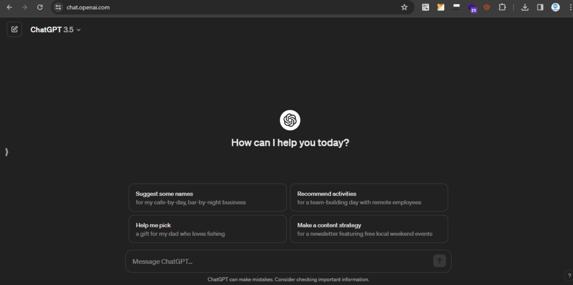Click the send message arrow button
This screenshot has width=573, height=285.
coord(439,261)
